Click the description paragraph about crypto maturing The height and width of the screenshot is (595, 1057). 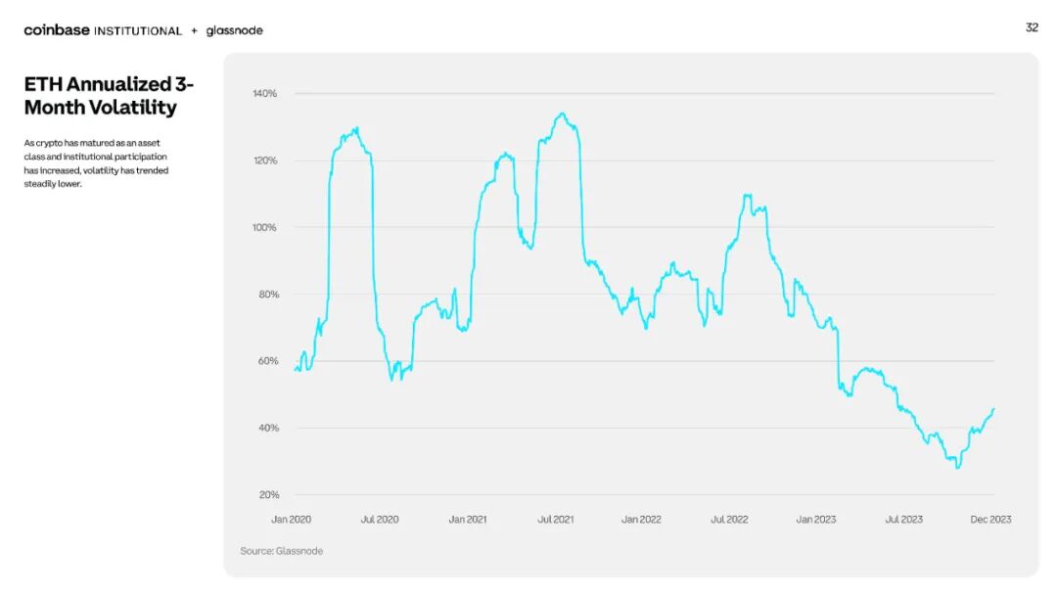tap(96, 163)
